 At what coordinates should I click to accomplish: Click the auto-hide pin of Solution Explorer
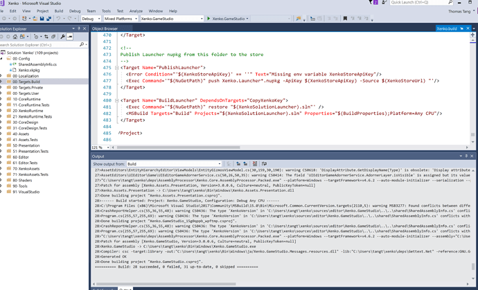pos(79,28)
